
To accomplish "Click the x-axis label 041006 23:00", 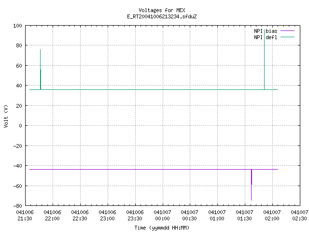I will pos(107,216).
